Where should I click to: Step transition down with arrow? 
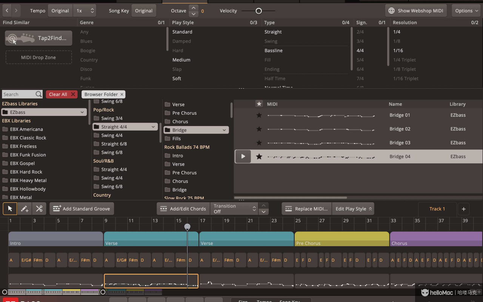264,212
